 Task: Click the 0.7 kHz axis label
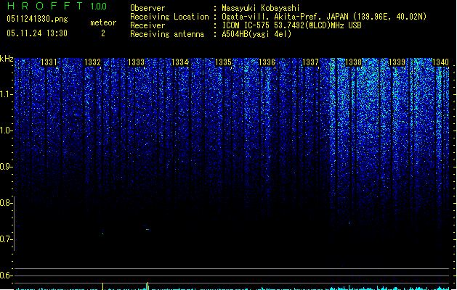5,239
